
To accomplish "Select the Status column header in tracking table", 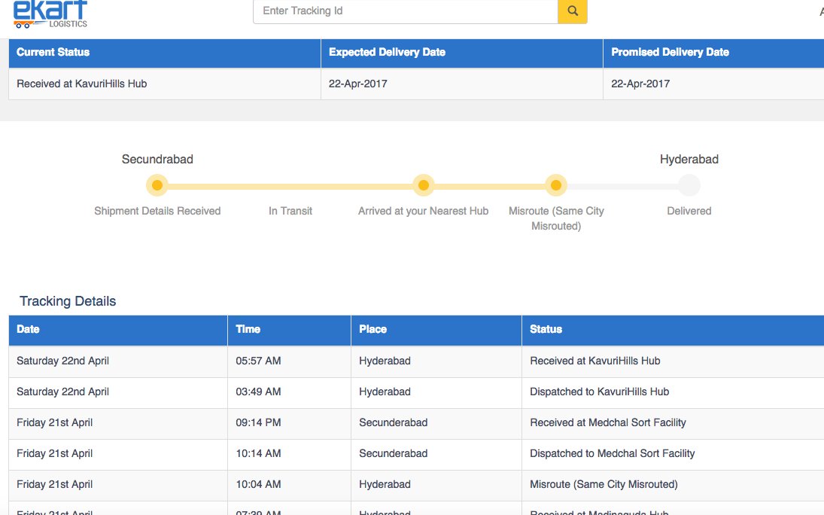I will pyautogui.click(x=673, y=330).
